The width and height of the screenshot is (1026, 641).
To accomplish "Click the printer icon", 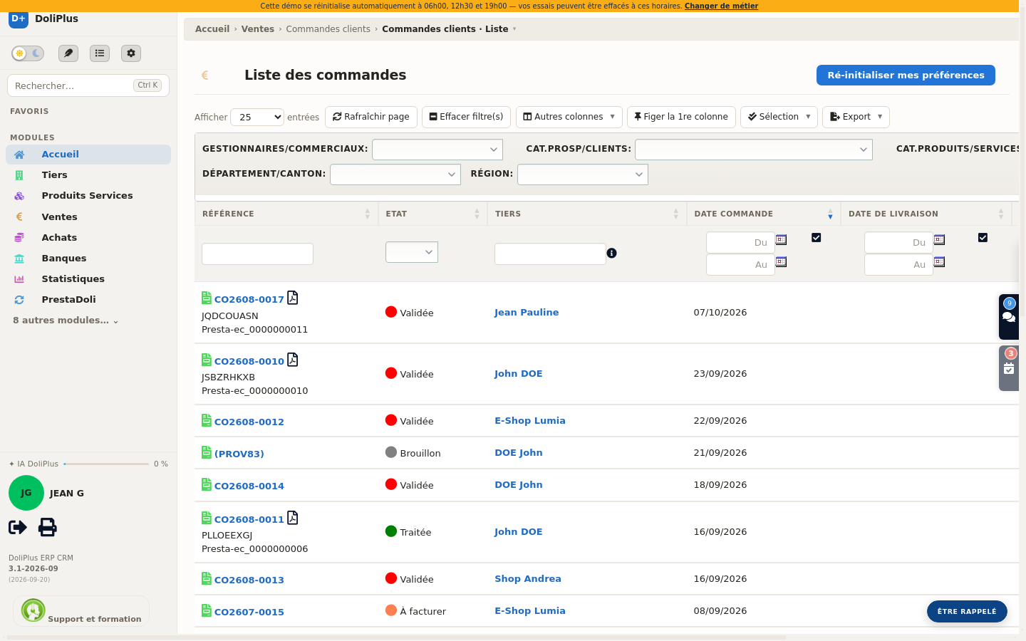I will [48, 527].
